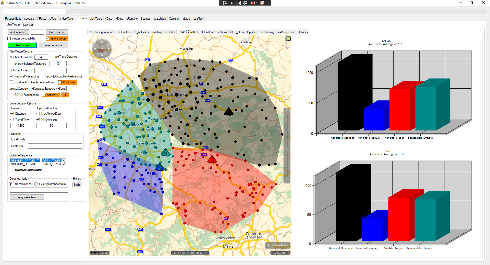Open the live visual tree icon
The width and height of the screenshot is (490, 265).
pos(225,3)
